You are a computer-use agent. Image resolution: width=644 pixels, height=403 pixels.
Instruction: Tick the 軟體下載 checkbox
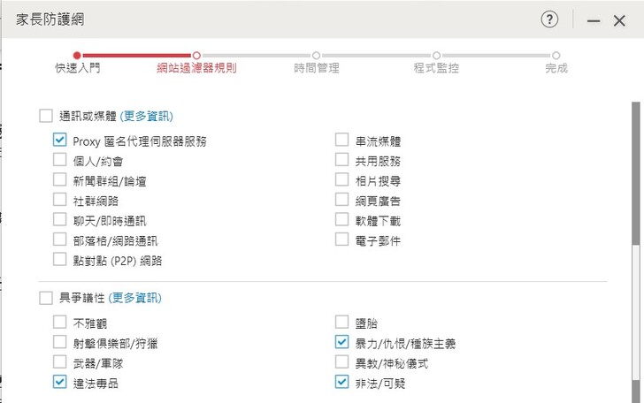tap(342, 219)
